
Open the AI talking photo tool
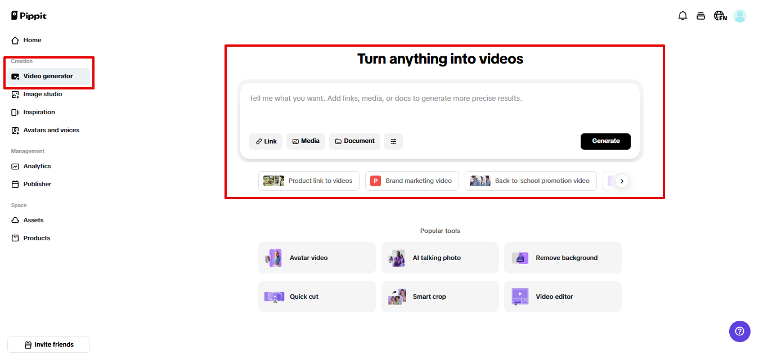point(439,257)
